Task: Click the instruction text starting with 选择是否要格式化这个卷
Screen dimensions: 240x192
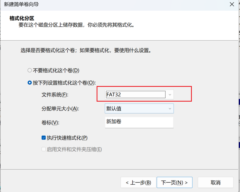Action: pos(86,50)
